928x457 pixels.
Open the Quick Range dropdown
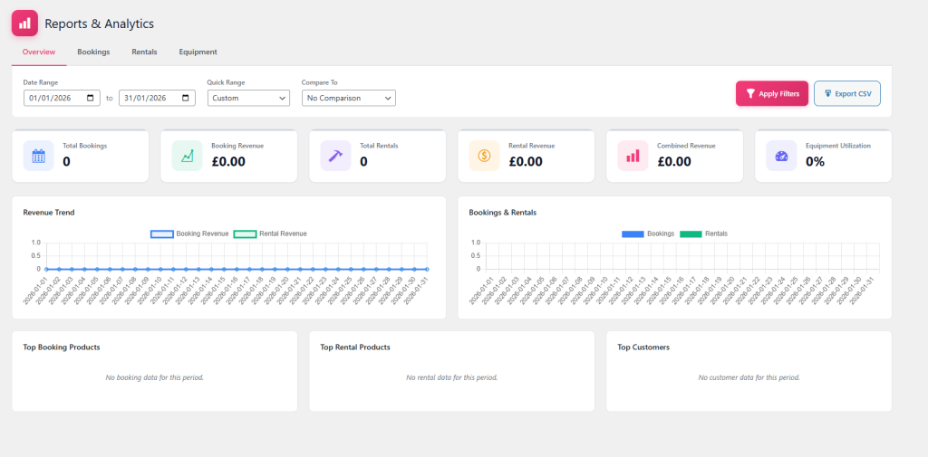pos(247,98)
